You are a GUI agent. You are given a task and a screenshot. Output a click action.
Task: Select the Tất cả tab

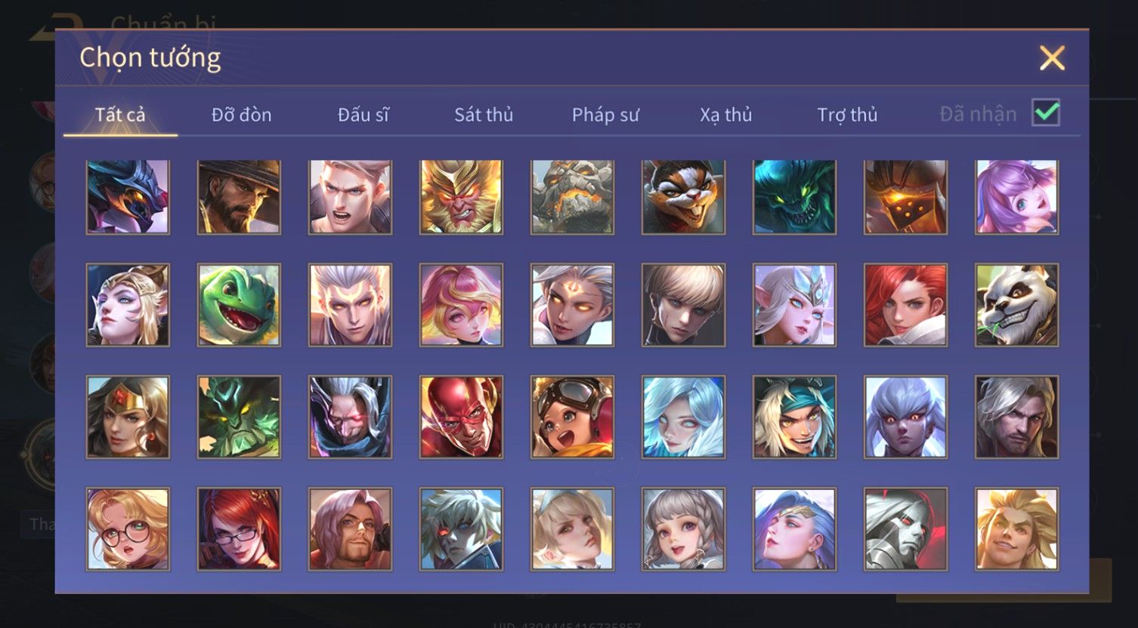point(120,115)
